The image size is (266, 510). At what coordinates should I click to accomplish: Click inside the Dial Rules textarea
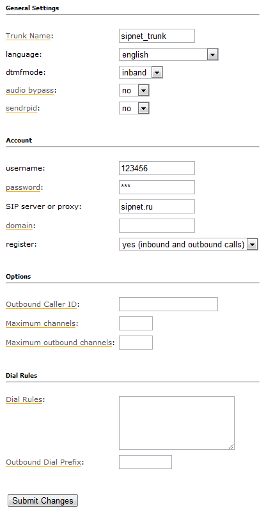[176, 423]
